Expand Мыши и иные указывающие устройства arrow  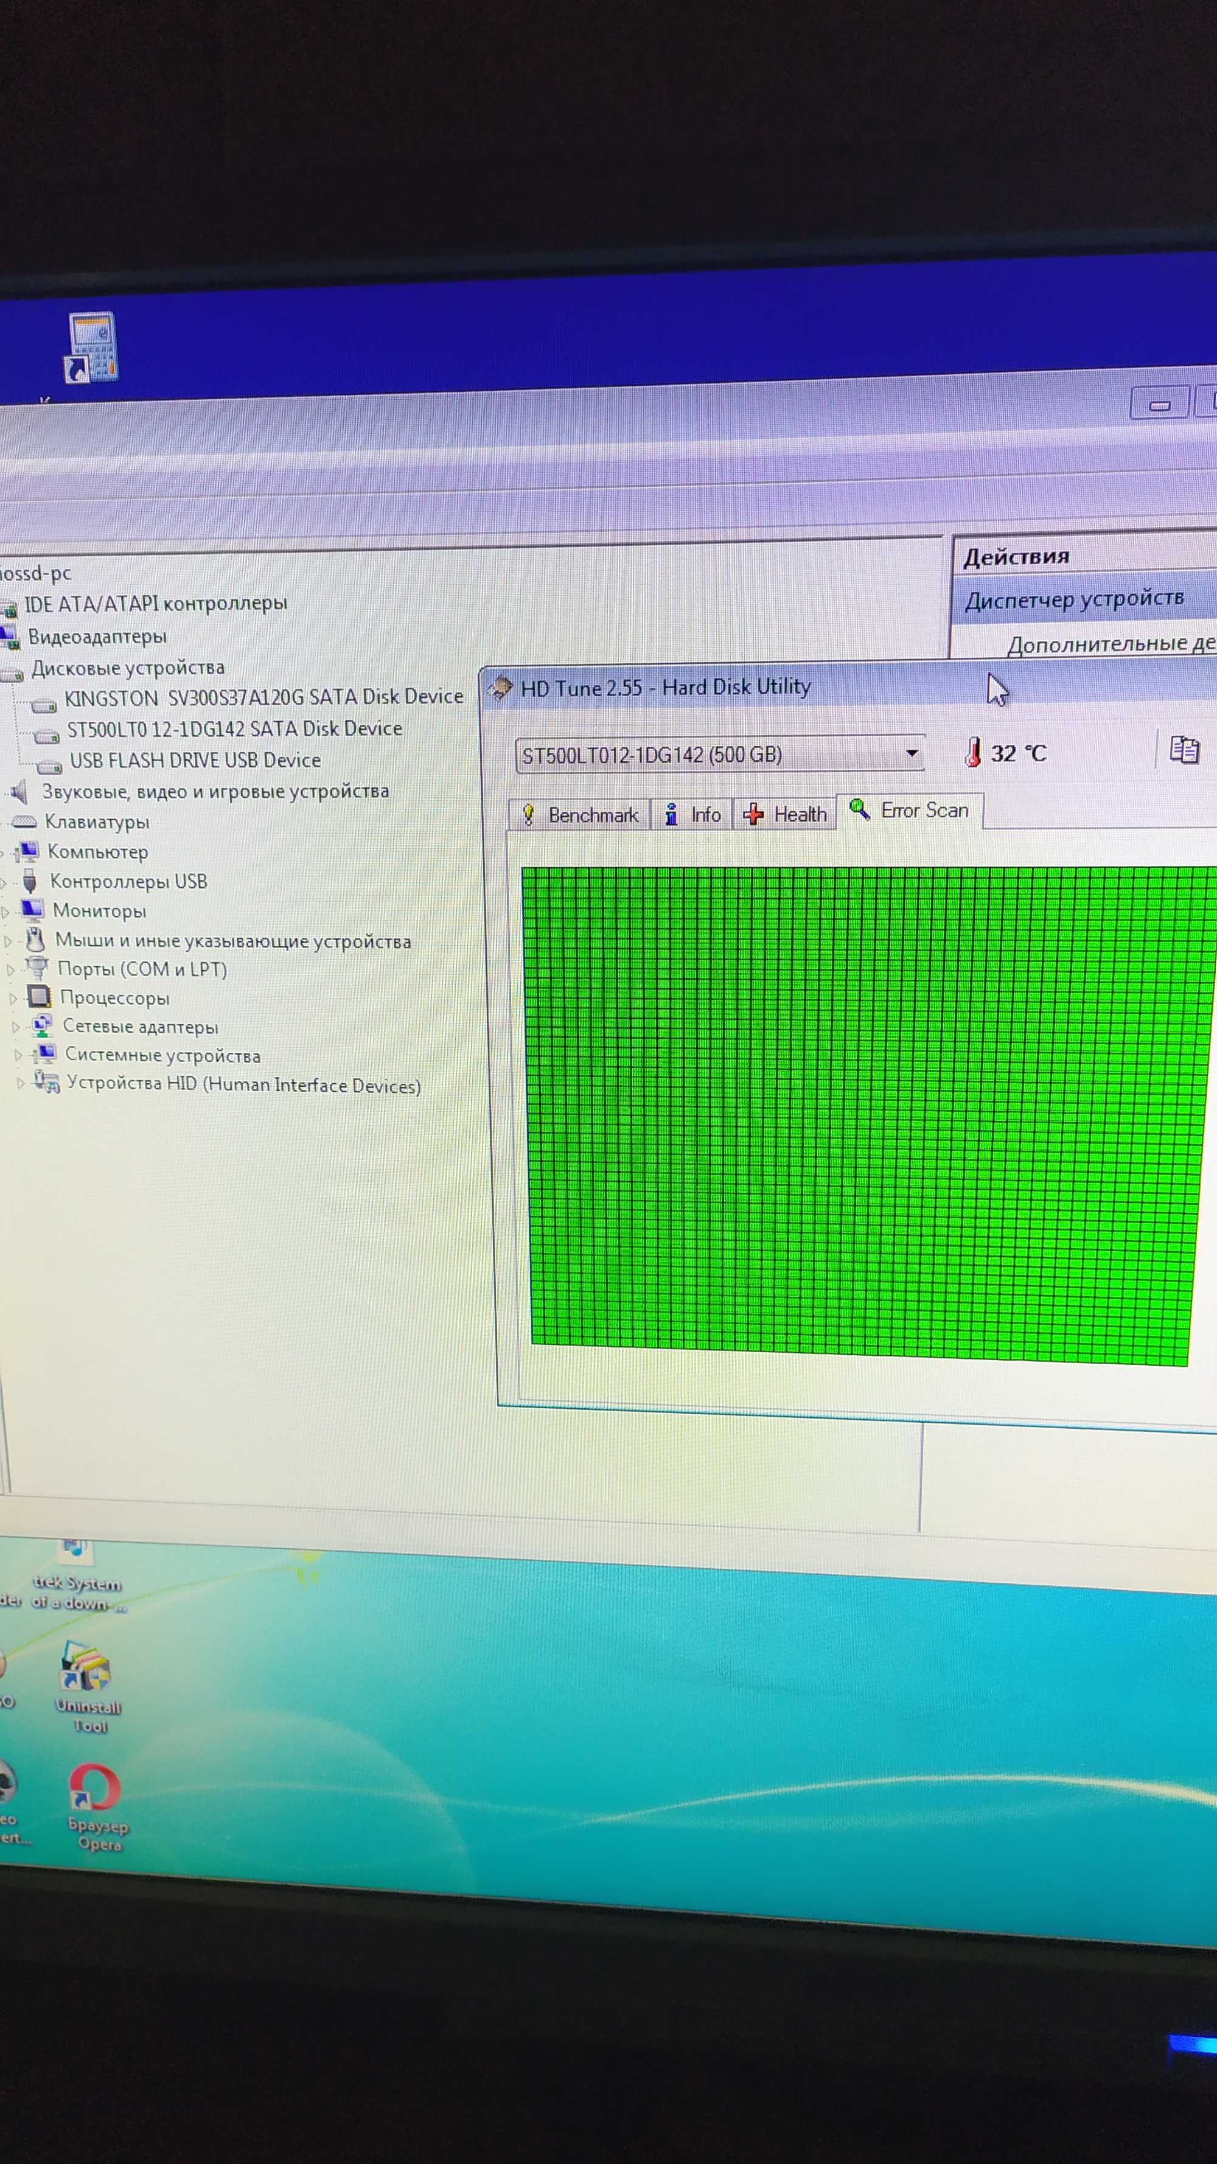[9, 941]
